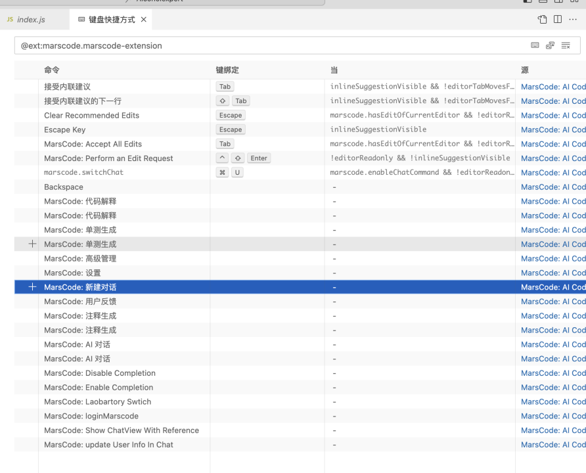Toggle Record Keys in the search box
Viewport: 586px width, 473px height.
pos(535,45)
